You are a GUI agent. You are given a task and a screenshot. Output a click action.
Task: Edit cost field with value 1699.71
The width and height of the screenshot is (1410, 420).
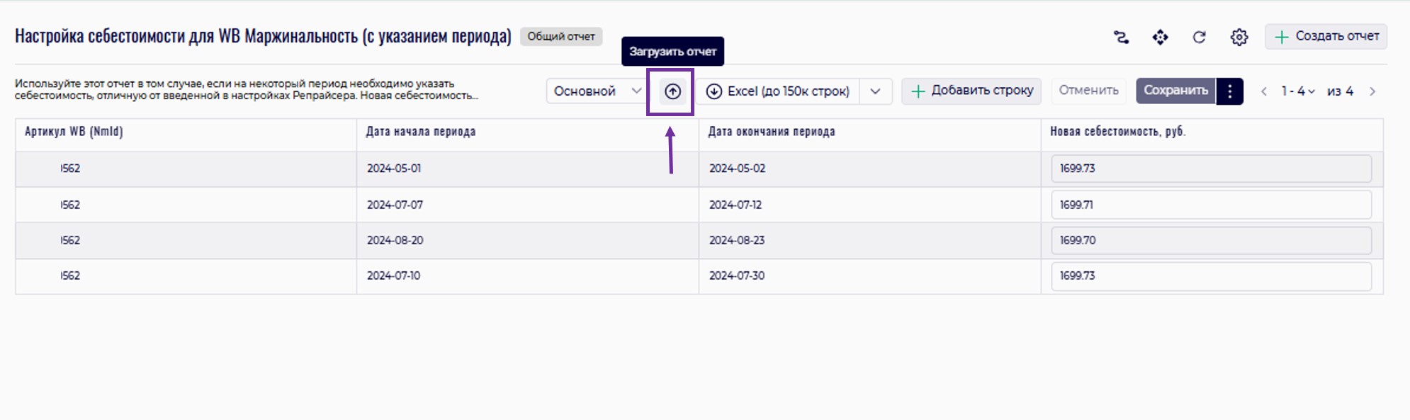click(1212, 205)
